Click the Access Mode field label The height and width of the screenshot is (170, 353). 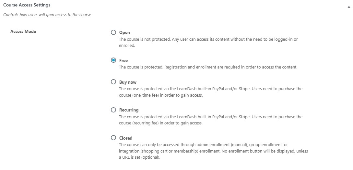tap(23, 31)
